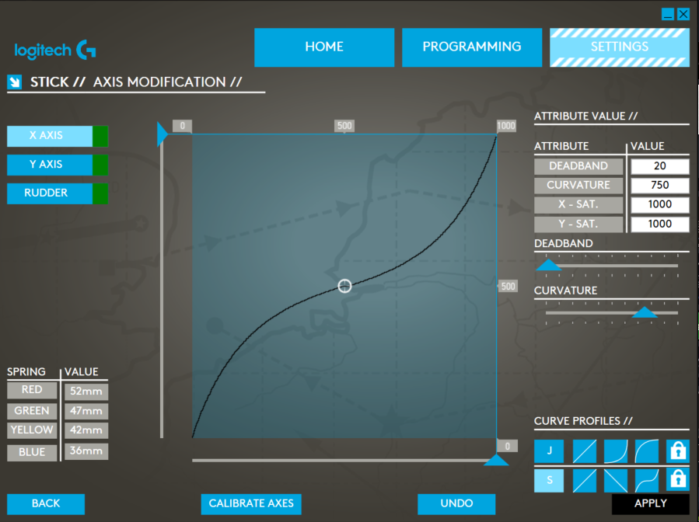Click the 1000 marker on top scale
Screen dimensions: 699x522
pos(506,126)
